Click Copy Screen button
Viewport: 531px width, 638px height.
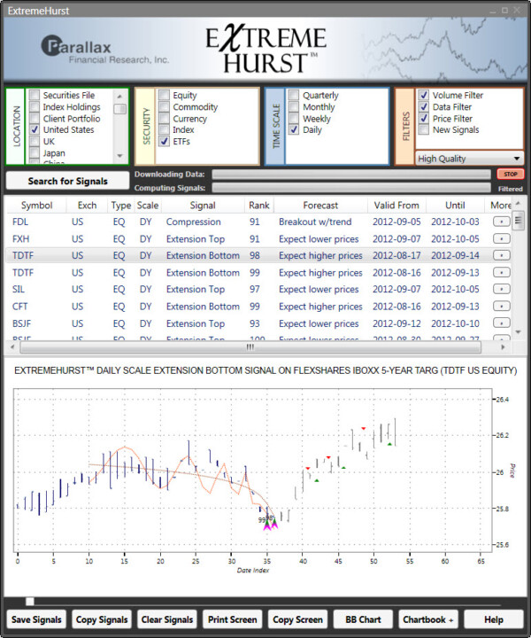[x=297, y=619]
